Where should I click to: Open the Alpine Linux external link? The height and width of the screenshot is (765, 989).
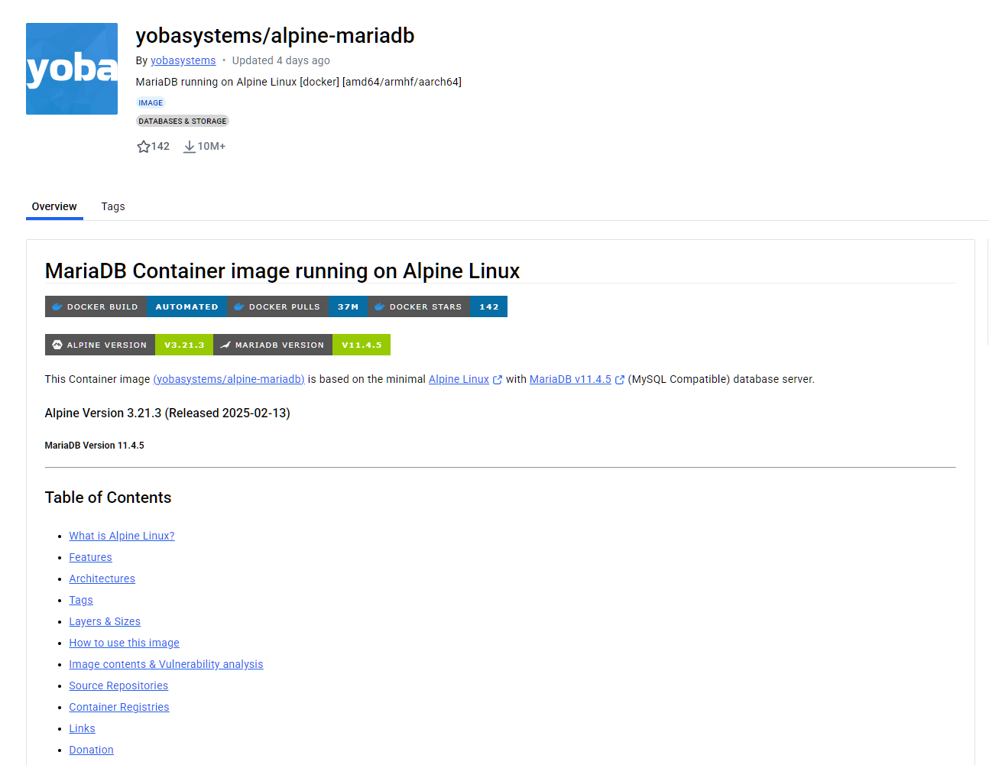[x=459, y=379]
